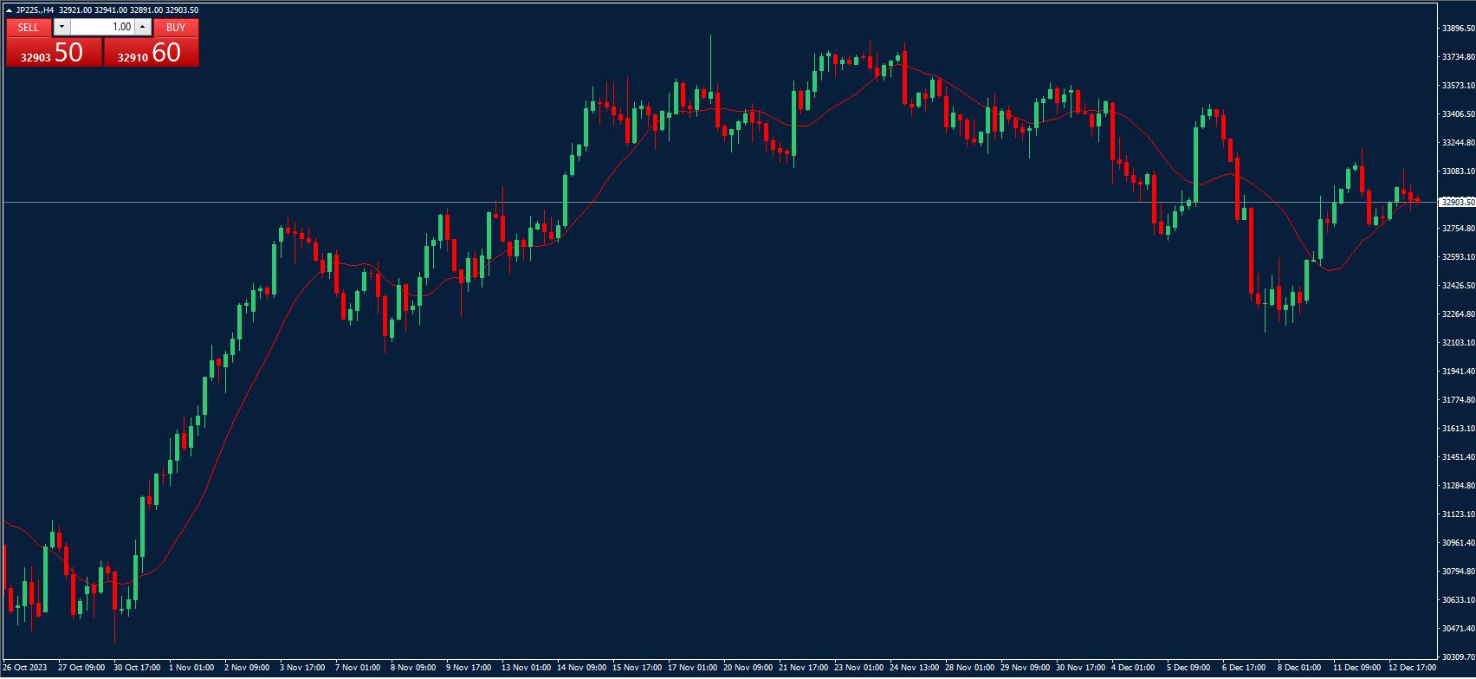Click the 26 Oct 2023 date label

[x=24, y=668]
